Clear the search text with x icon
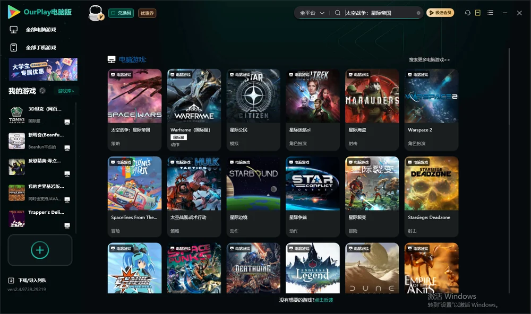The height and width of the screenshot is (314, 531). 418,13
